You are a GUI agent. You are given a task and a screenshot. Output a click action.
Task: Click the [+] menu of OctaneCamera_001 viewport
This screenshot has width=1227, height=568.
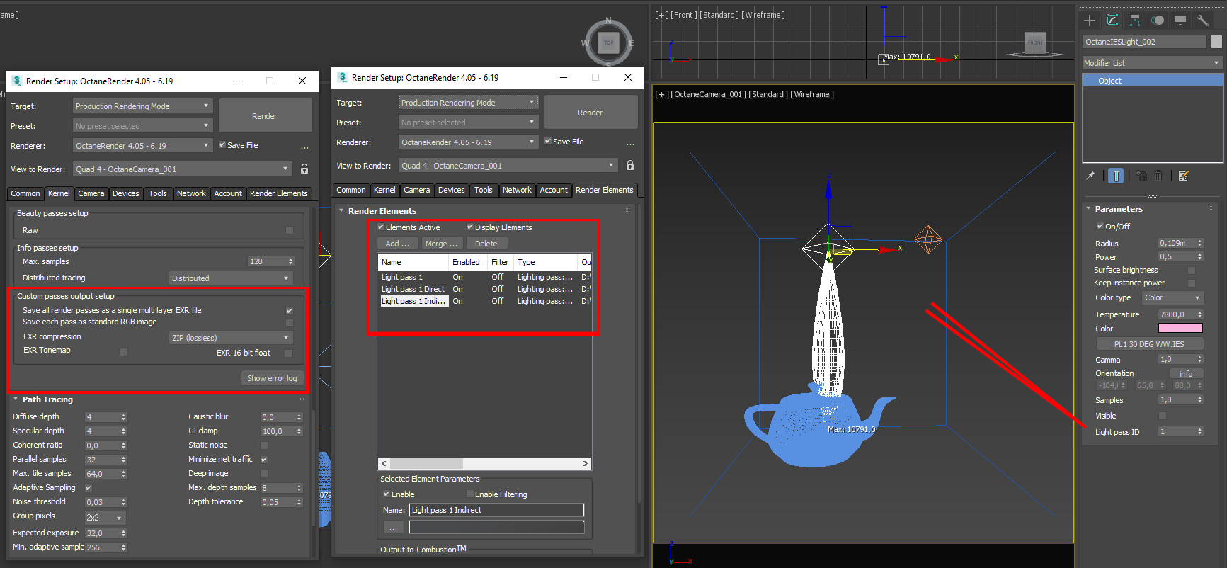[x=661, y=94]
